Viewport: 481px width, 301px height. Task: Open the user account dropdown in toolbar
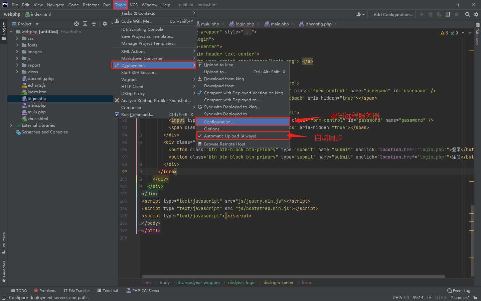point(360,14)
